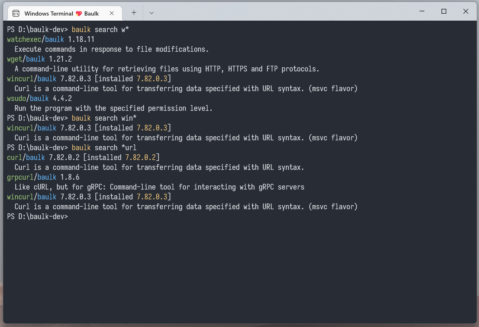Screen dimensions: 479x327
Task: Click the terminal icon on the Baulk tab
Action: [16, 13]
